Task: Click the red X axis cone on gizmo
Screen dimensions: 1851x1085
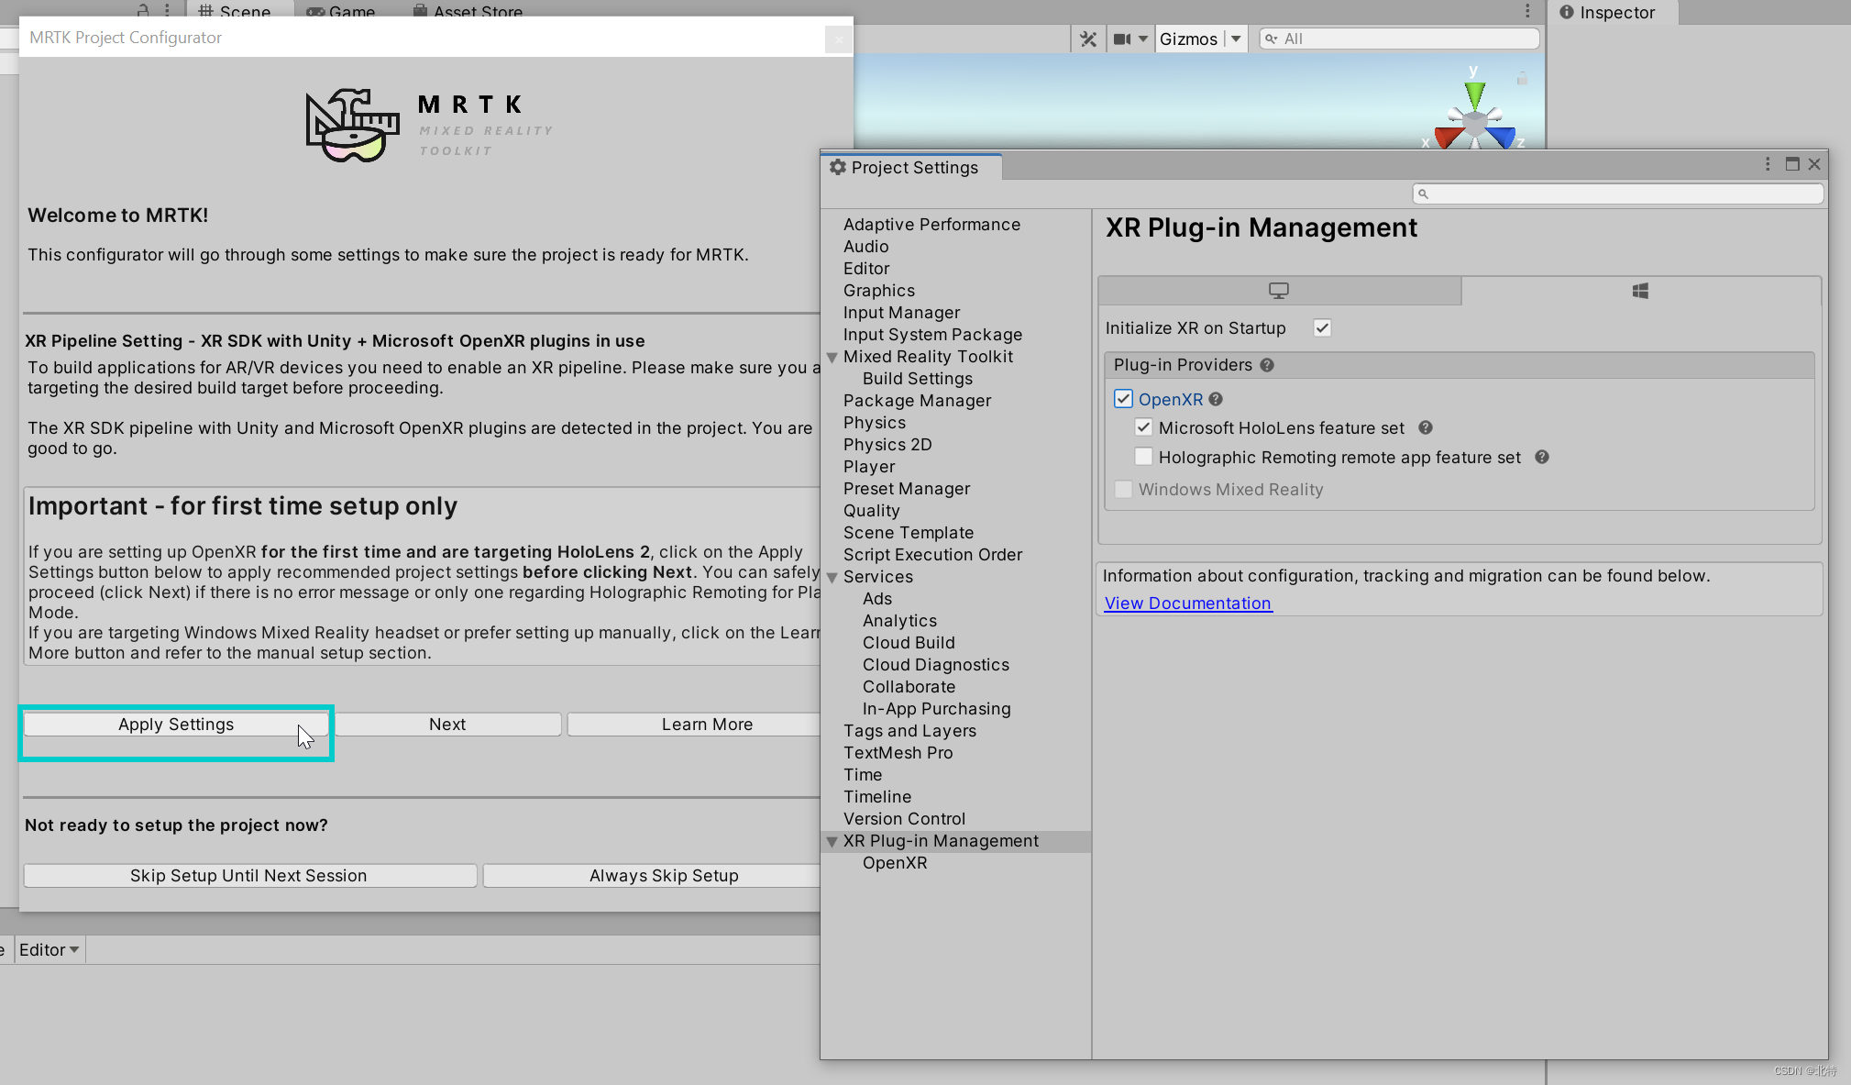Action: (1449, 138)
